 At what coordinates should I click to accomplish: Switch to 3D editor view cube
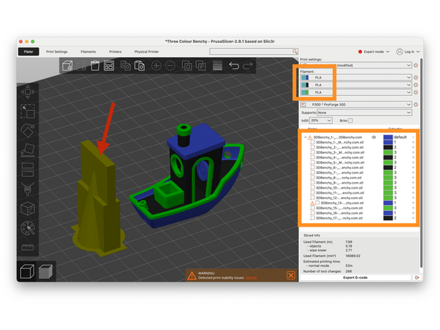(x=27, y=271)
